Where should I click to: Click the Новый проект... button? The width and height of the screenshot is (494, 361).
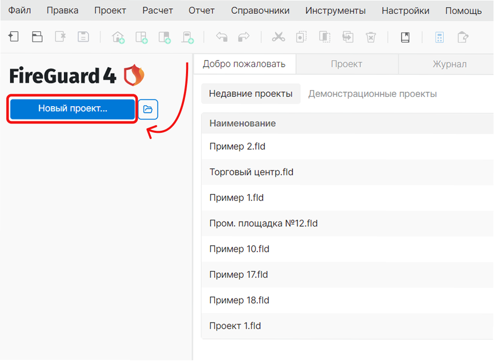(x=73, y=109)
